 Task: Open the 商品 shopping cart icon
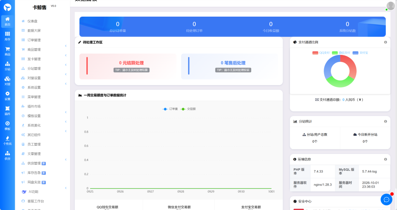click(x=8, y=51)
